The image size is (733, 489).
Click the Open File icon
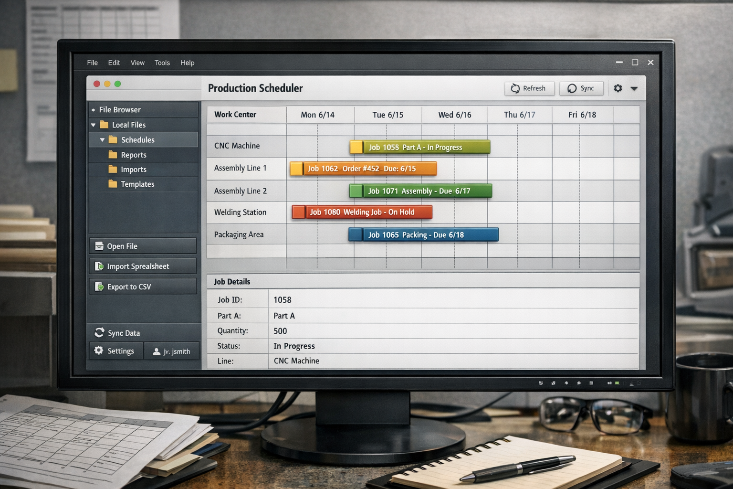[99, 246]
